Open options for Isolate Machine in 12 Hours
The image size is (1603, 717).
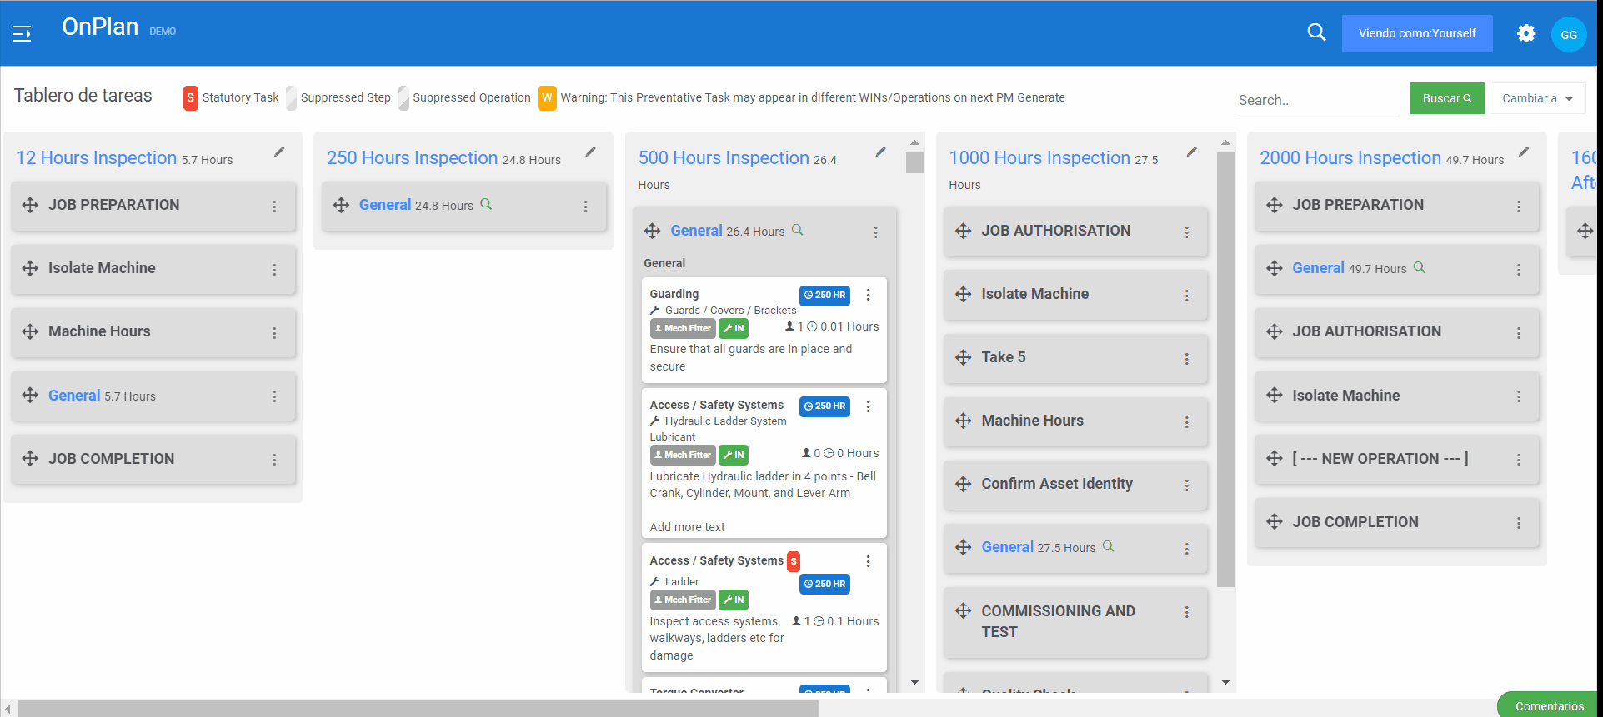pos(274,270)
